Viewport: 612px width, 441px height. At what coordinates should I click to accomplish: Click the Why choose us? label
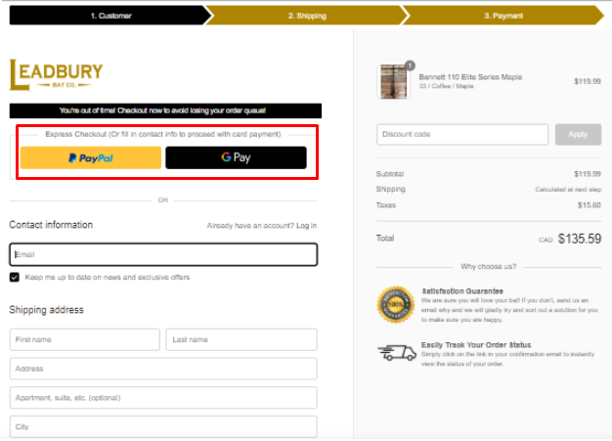[488, 267]
